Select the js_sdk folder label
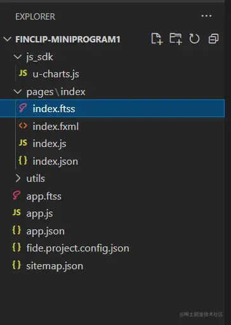This screenshot has height=325, width=231. [39, 57]
